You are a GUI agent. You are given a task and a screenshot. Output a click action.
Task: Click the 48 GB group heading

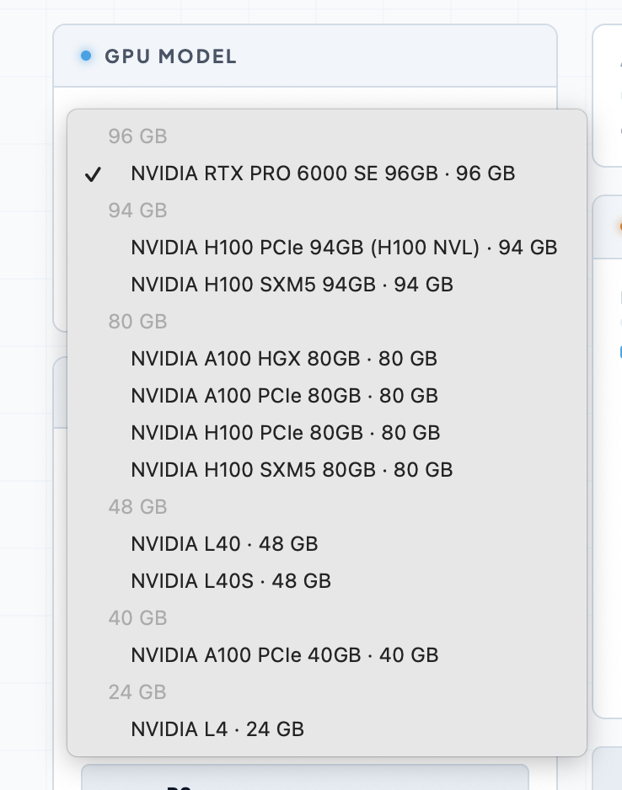(137, 507)
